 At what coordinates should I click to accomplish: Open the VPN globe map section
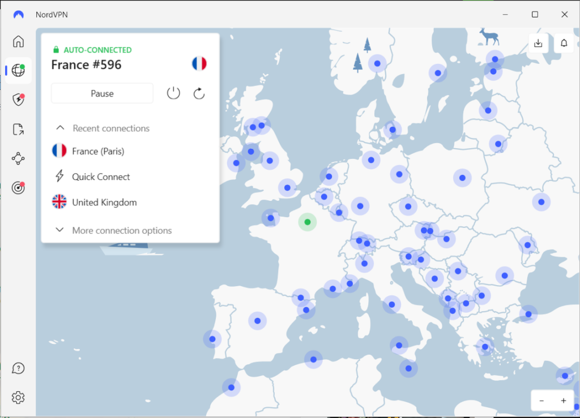coord(18,70)
